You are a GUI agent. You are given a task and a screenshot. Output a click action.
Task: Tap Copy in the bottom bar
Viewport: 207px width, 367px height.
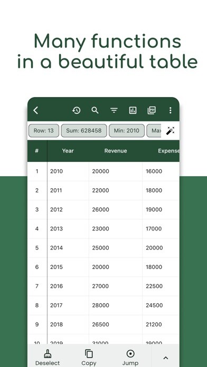click(x=89, y=358)
